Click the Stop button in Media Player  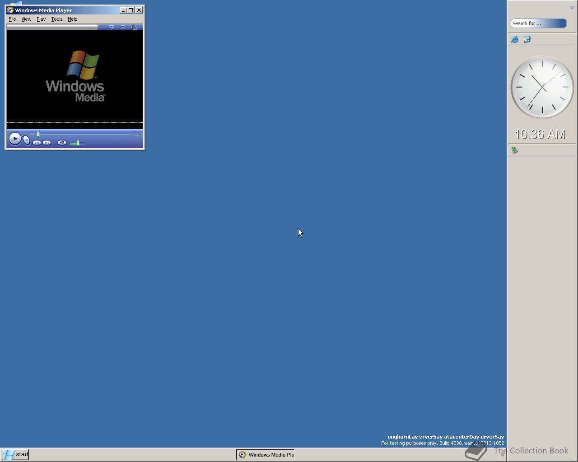click(x=27, y=141)
